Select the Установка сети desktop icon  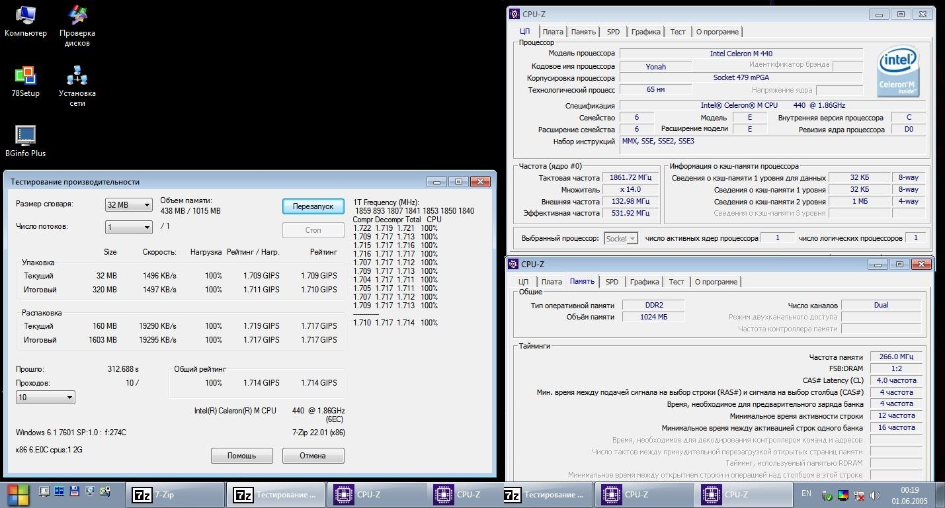click(77, 86)
